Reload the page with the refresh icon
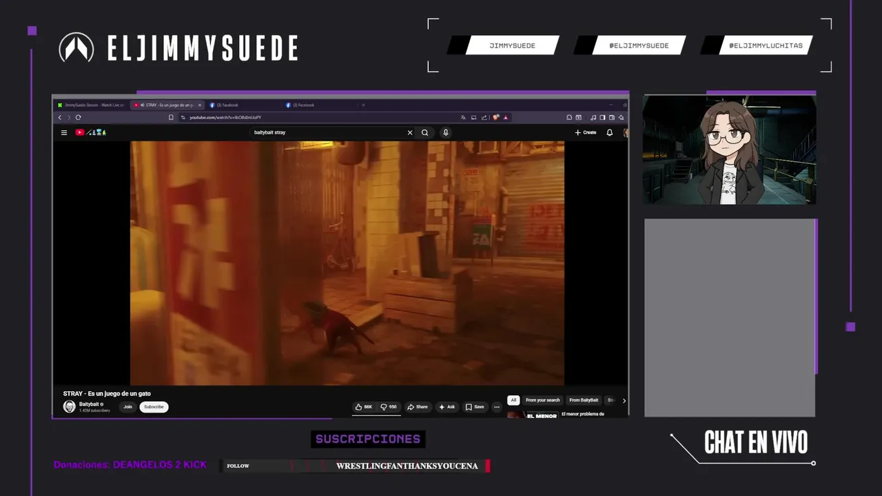 pyautogui.click(x=78, y=117)
